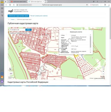Reload the page with the refresh icon
111x112 pixels.
coord(14,5)
